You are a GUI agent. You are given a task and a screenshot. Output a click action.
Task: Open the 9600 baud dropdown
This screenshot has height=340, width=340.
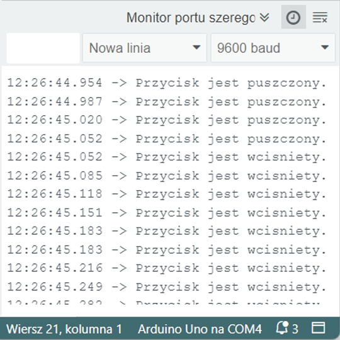click(x=273, y=48)
